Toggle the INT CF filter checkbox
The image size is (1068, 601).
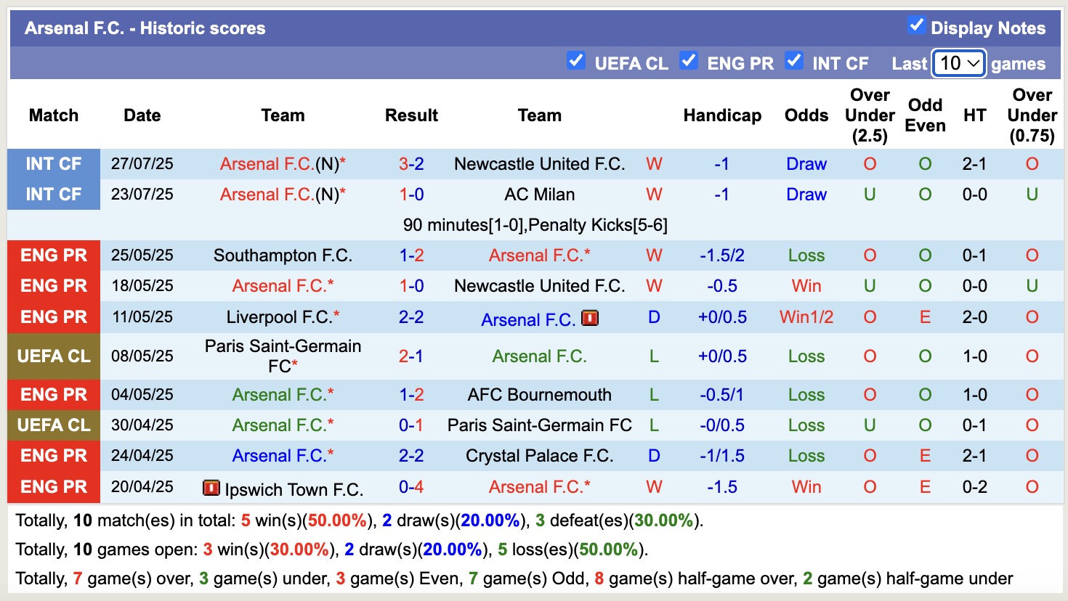click(x=794, y=61)
